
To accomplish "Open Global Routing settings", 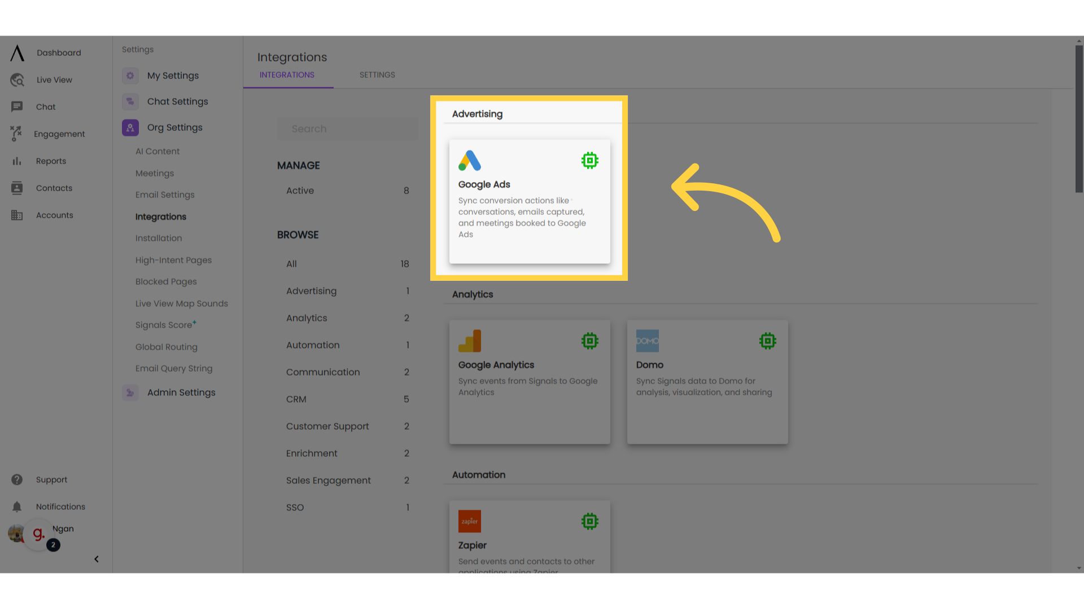I will 167,347.
